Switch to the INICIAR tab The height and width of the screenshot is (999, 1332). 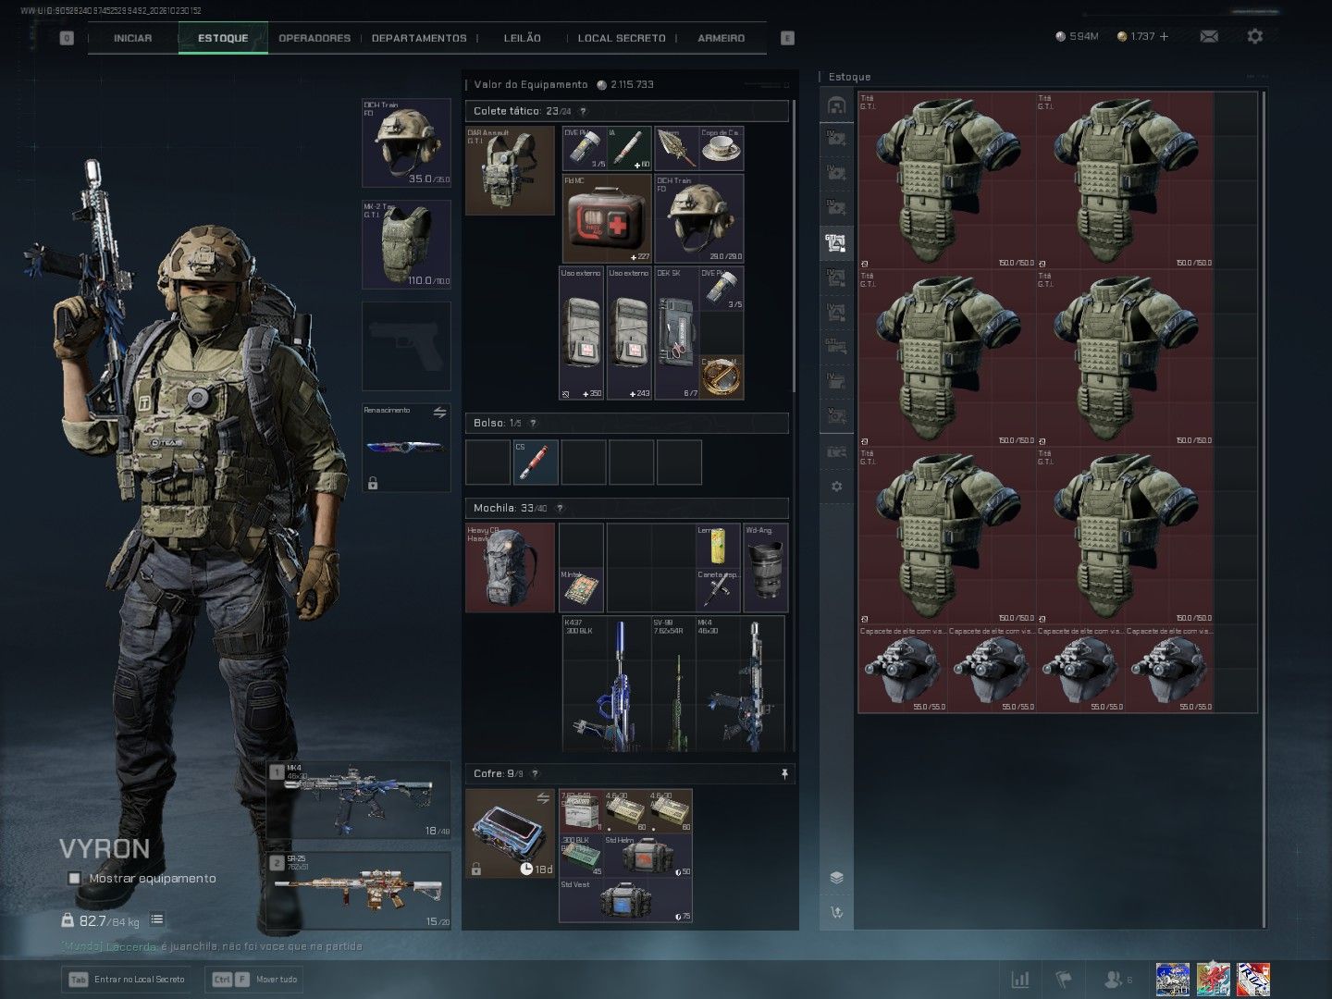[133, 38]
